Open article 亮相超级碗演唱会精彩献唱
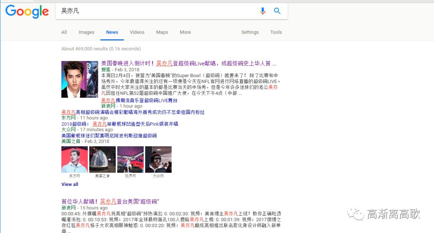 point(133,112)
